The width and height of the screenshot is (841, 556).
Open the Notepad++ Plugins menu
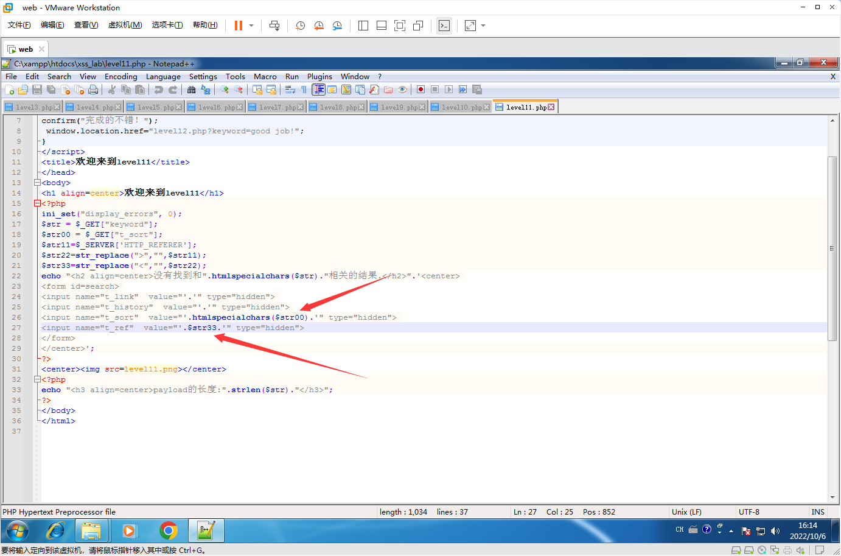319,77
